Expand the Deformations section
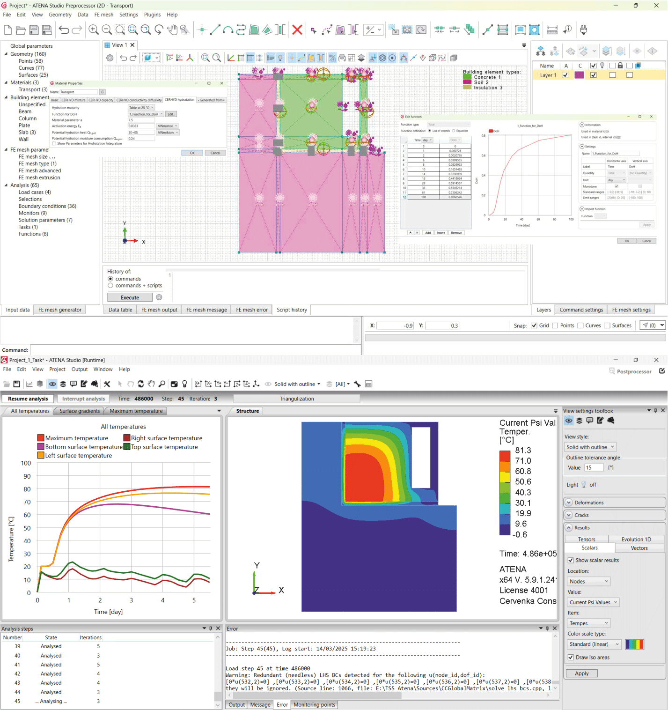The height and width of the screenshot is (710, 668). tap(615, 503)
